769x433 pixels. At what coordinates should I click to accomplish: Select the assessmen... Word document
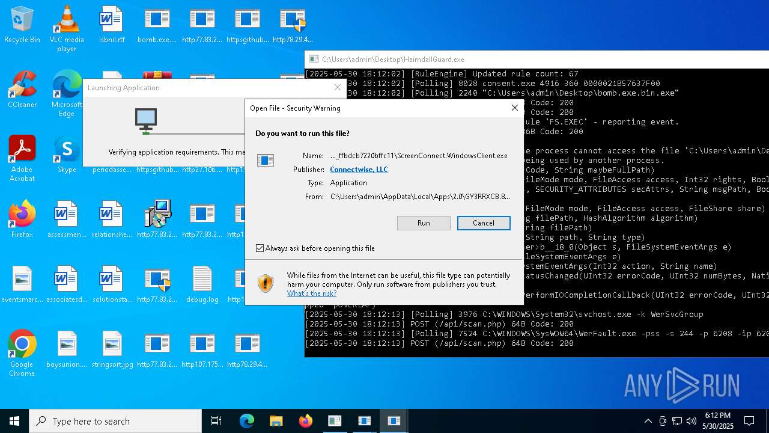coord(67,220)
